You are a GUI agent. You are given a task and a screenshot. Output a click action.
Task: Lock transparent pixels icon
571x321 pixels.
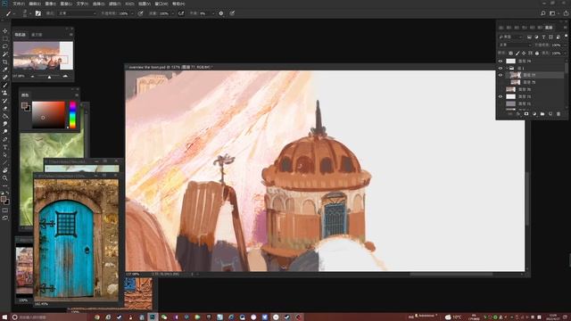point(510,53)
